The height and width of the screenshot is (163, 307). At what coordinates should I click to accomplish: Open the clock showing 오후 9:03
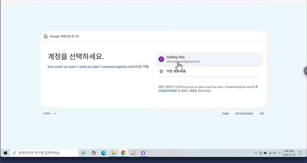click(289, 153)
